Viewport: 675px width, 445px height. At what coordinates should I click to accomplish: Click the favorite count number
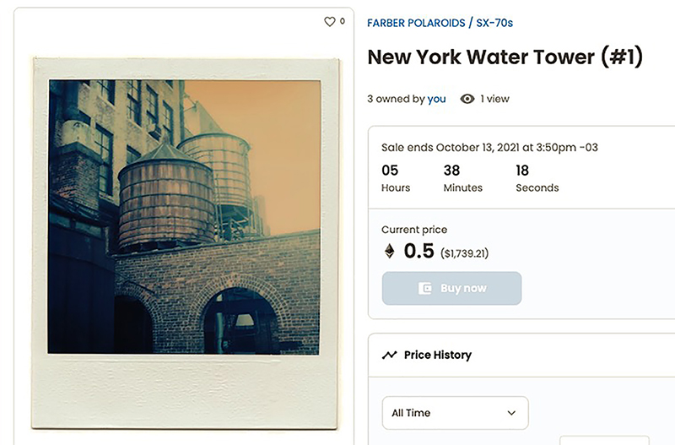point(343,20)
